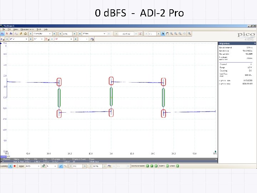Close the Properties panel
Screen dimensions: 257x193
coord(255,43)
